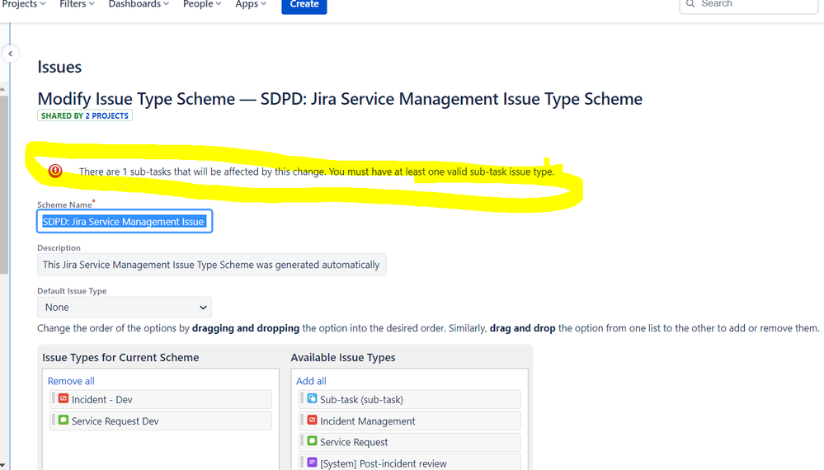Select the Sub-task (sub-task) available row

pyautogui.click(x=409, y=399)
